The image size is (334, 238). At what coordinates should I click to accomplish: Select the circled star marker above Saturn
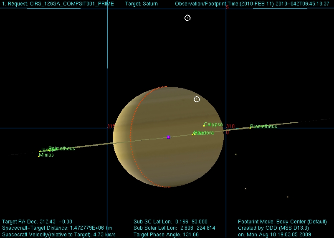(187, 18)
